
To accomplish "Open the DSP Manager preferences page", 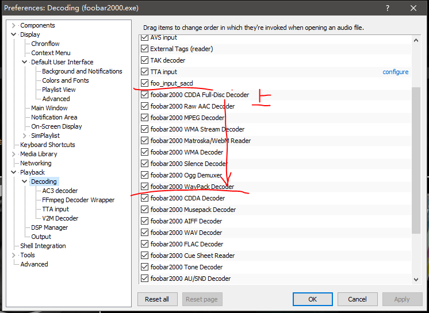I will coord(49,227).
